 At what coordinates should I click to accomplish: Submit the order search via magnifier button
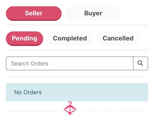141,63
